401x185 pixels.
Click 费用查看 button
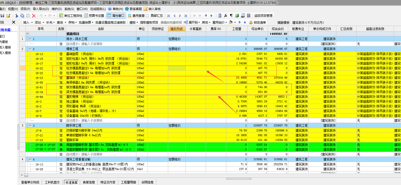coord(136,16)
